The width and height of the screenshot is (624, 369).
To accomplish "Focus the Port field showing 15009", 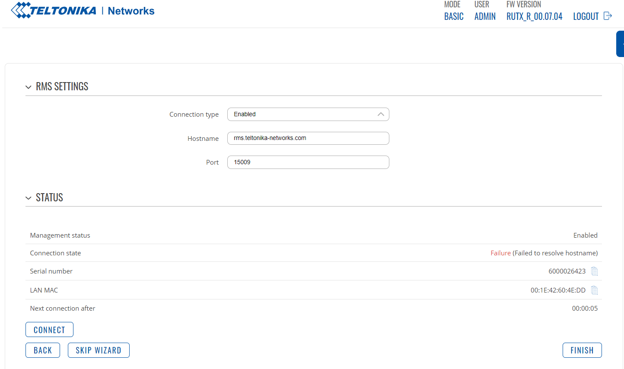I will click(308, 162).
